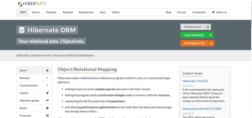Open Releases in the sidebar
Image resolution: width=252 pixels, height=118 pixels.
(x=34, y=78)
